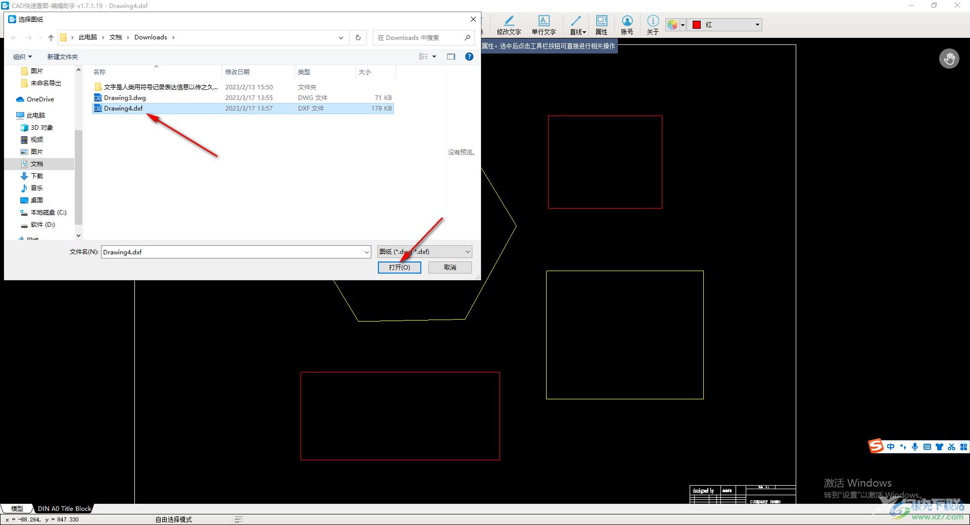Expand the color wheel dropdown arrow
The width and height of the screenshot is (970, 525).
[683, 25]
